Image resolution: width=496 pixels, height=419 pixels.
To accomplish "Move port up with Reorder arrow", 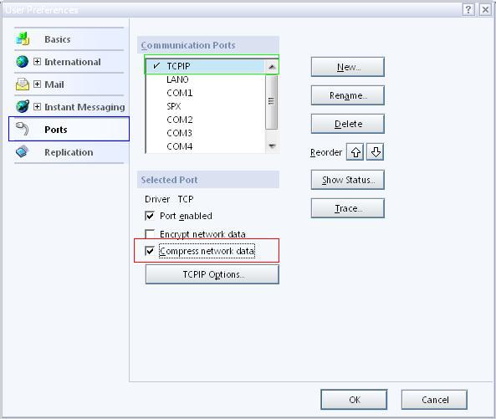I will pyautogui.click(x=355, y=152).
